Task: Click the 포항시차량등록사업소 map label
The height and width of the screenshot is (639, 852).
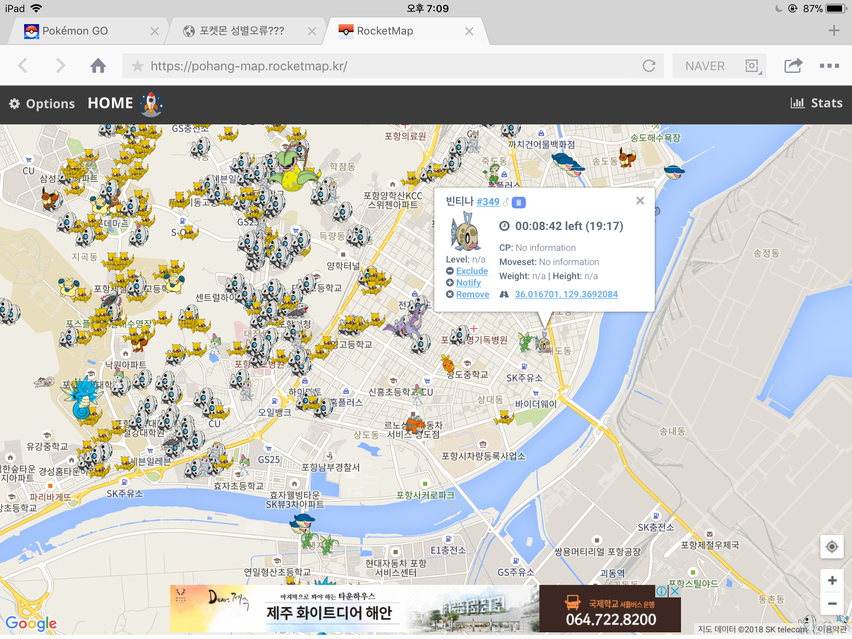Action: point(483,456)
